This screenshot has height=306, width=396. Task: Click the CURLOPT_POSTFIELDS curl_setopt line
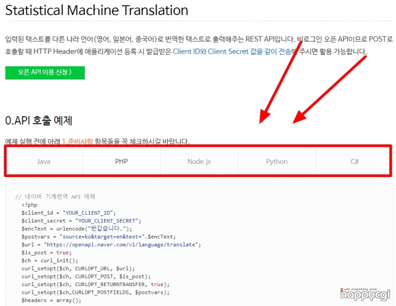coord(95,292)
